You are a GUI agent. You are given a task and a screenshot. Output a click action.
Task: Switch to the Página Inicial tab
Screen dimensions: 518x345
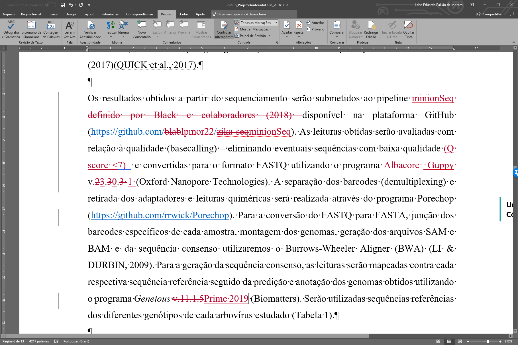[x=31, y=14]
